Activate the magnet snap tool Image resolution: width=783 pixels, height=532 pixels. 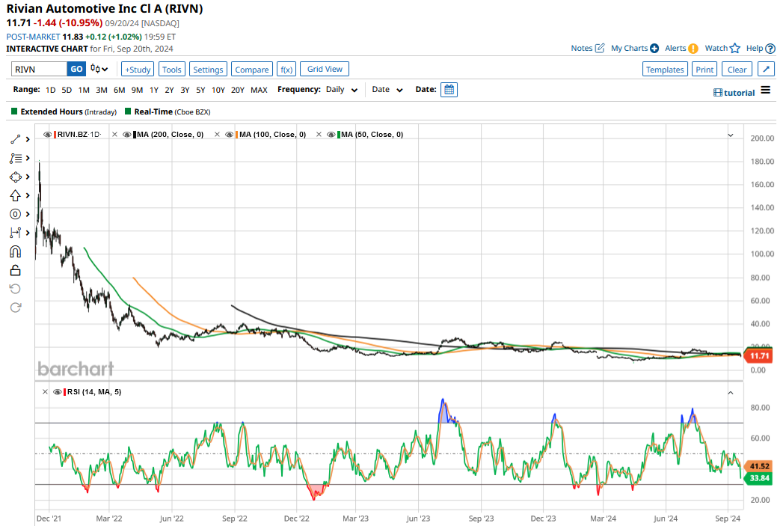pos(16,251)
